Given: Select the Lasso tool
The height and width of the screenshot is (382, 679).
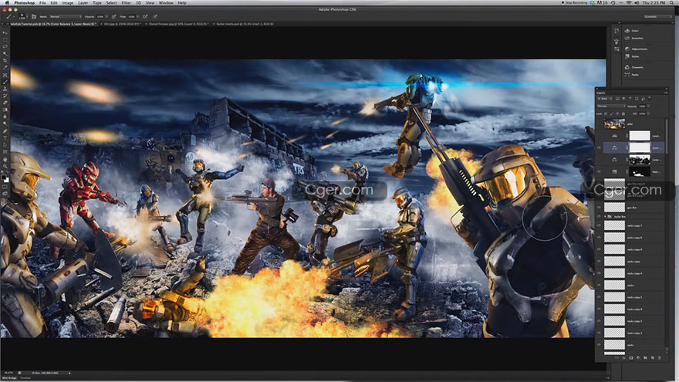Looking at the screenshot, I should (x=5, y=46).
